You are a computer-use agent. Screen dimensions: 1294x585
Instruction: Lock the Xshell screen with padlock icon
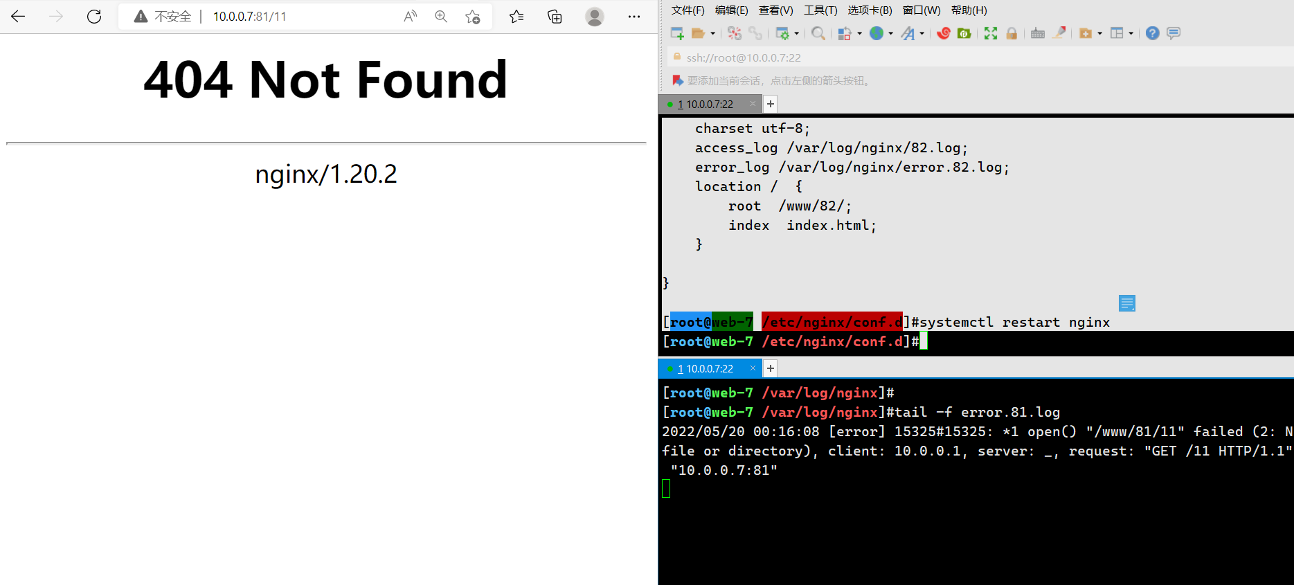point(1012,33)
